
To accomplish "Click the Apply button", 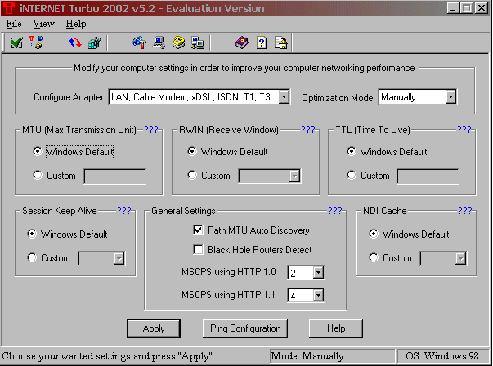I will coord(154,328).
